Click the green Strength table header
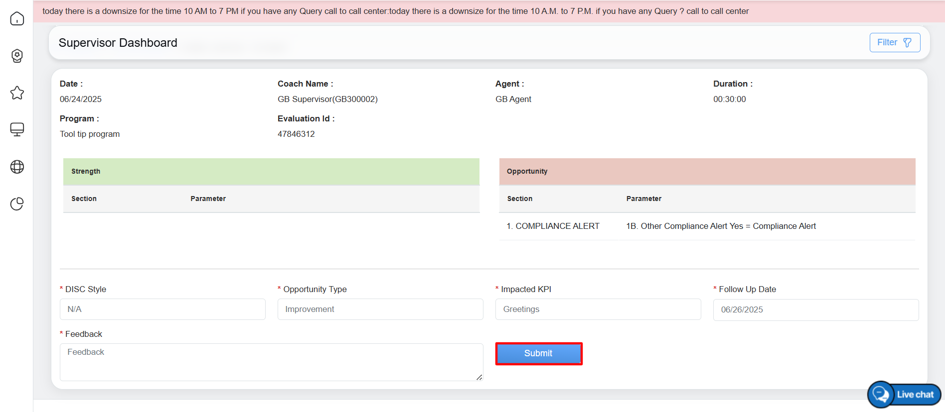Viewport: 945px width, 412px height. click(271, 172)
